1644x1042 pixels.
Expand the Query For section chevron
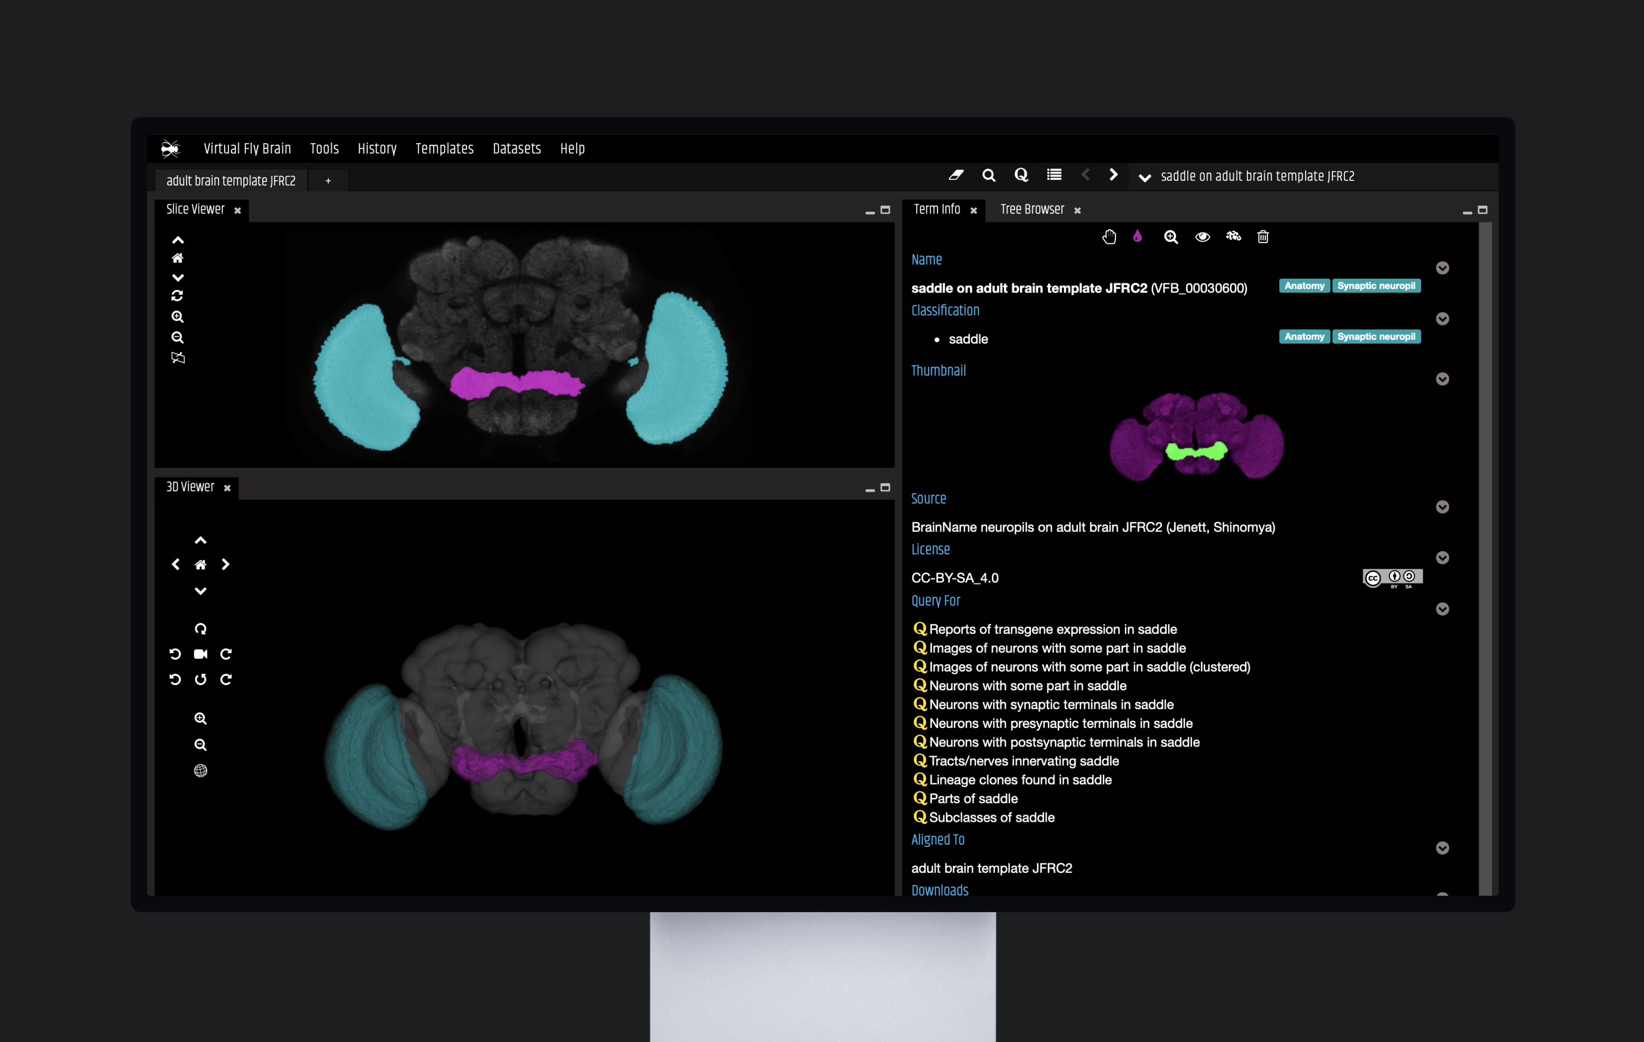pos(1442,608)
